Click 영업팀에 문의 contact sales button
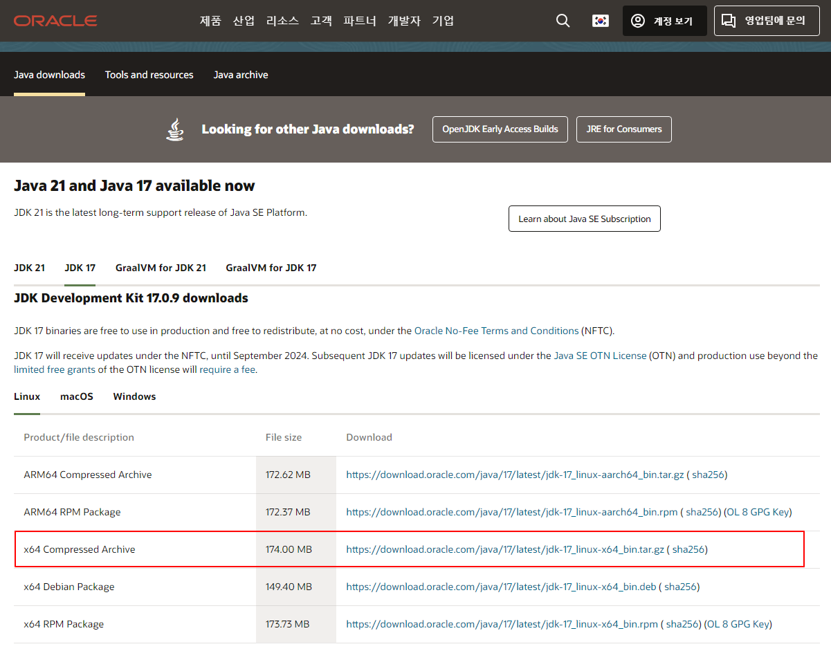831x651 pixels. [767, 21]
